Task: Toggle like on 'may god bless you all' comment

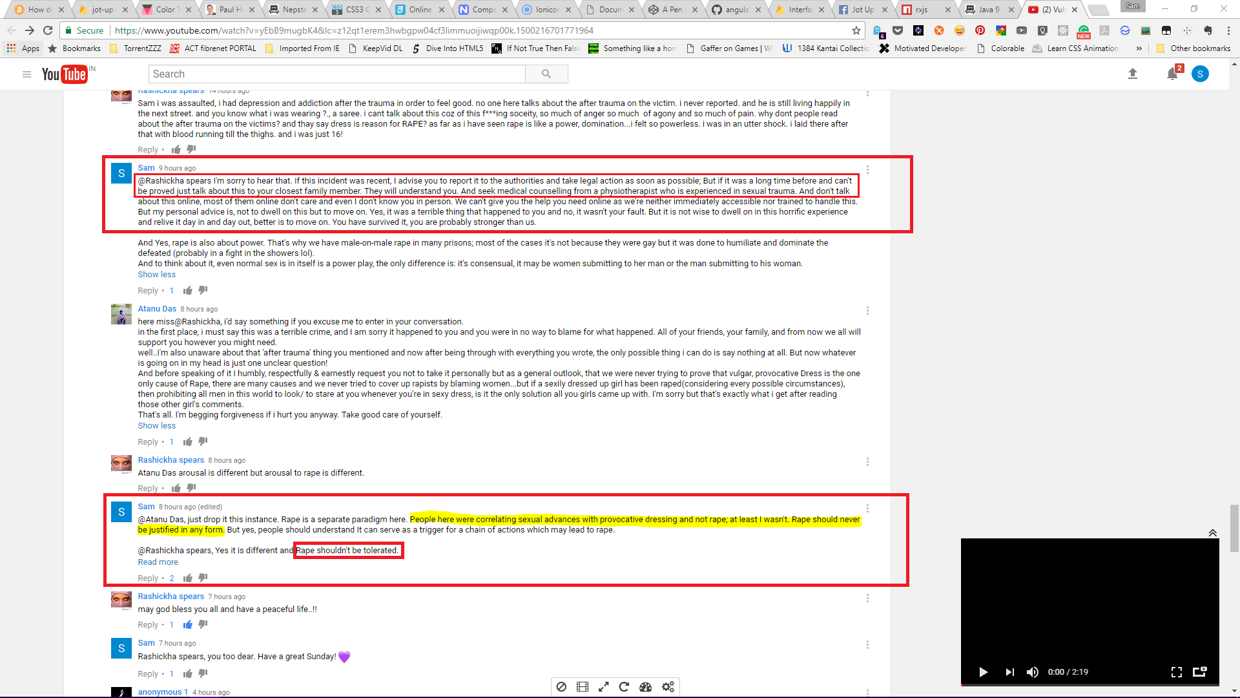Action: [x=187, y=624]
